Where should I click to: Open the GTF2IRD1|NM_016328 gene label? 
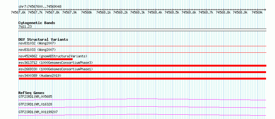point(35,104)
